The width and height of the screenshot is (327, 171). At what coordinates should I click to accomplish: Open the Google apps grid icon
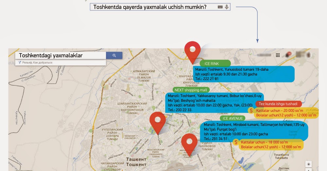(278, 55)
